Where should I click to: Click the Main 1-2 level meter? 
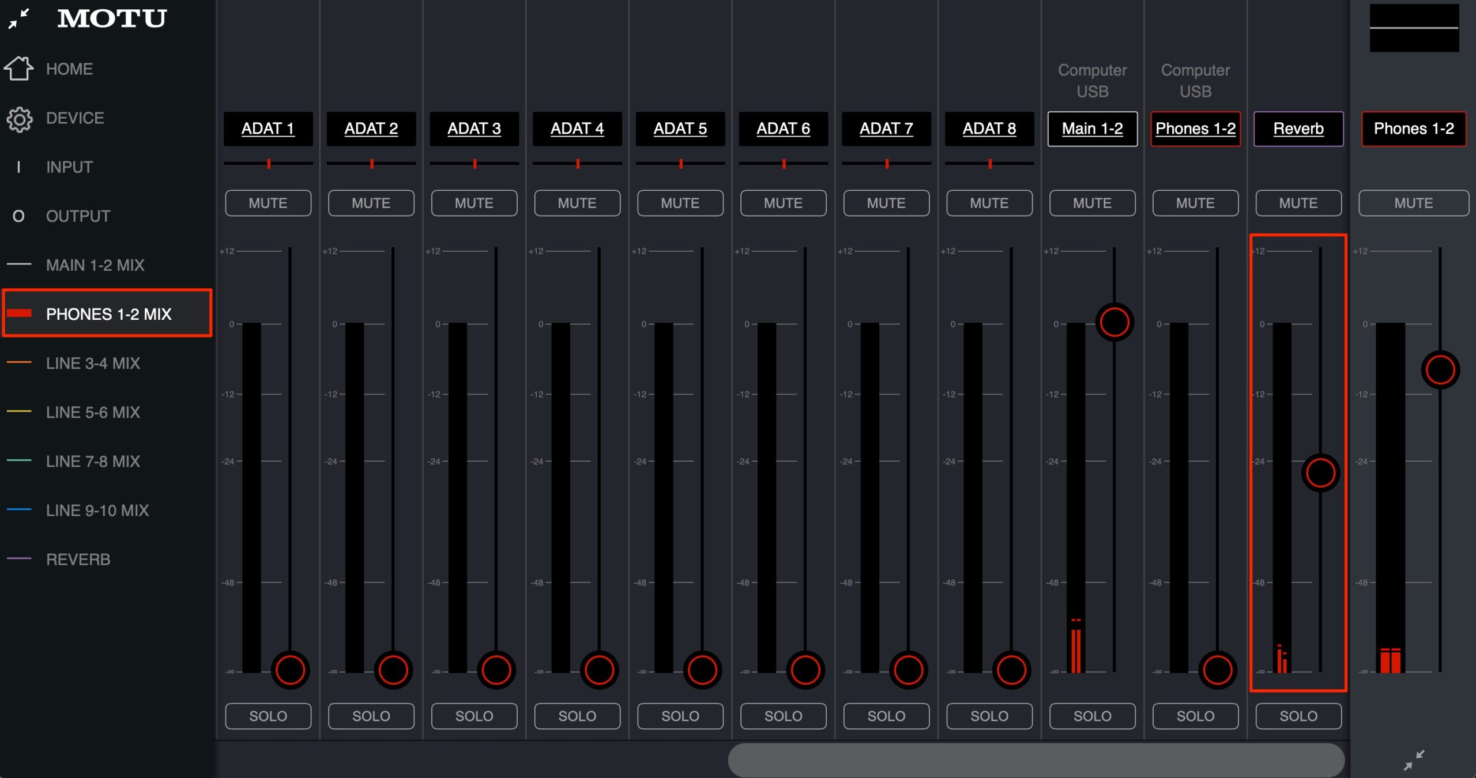[1076, 497]
